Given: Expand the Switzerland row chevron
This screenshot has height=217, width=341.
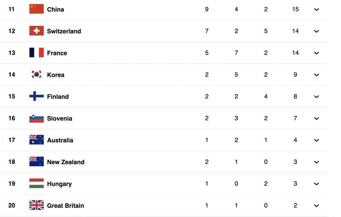Looking at the screenshot, I should 316,31.
